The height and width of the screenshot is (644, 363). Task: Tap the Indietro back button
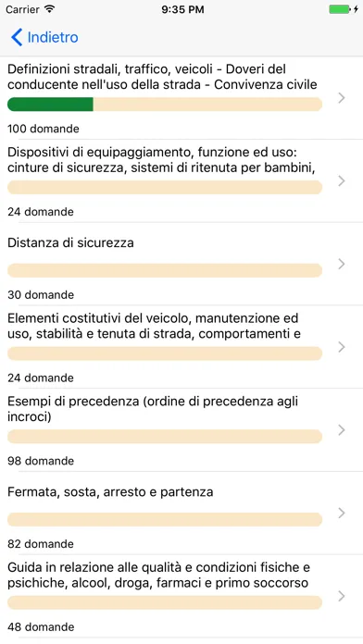tap(44, 37)
